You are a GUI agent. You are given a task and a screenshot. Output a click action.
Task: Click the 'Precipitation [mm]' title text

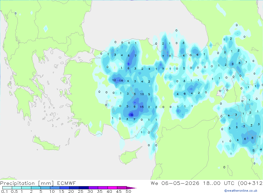click(27, 183)
